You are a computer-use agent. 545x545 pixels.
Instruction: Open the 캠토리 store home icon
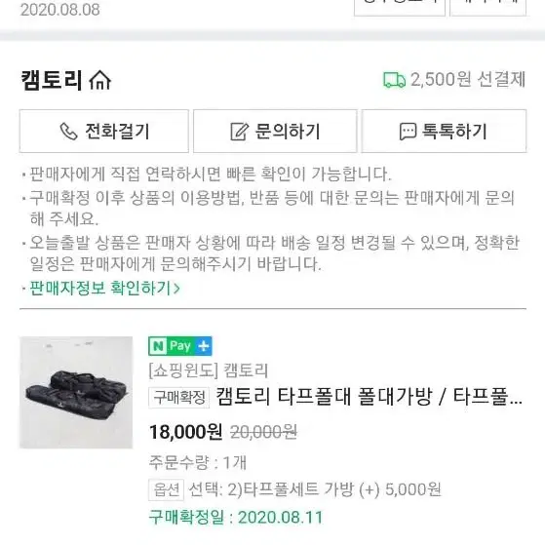(x=100, y=80)
